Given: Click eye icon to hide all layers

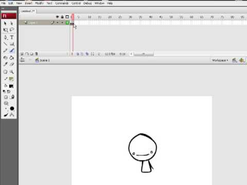Looking at the screenshot, I should [x=58, y=17].
